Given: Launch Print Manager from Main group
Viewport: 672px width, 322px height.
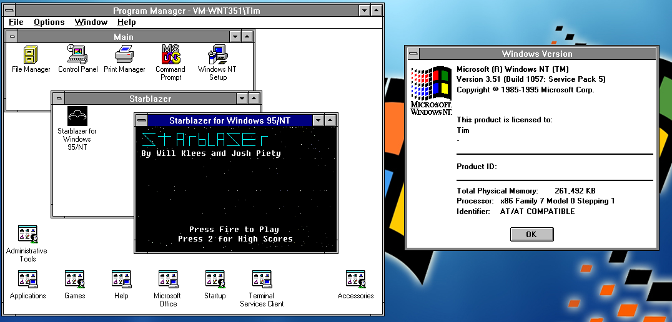Looking at the screenshot, I should tap(124, 55).
